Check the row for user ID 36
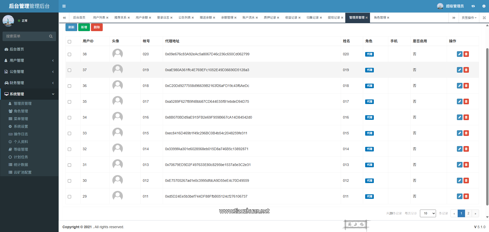Image resolution: width=489 pixels, height=232 pixels. pyautogui.click(x=69, y=86)
